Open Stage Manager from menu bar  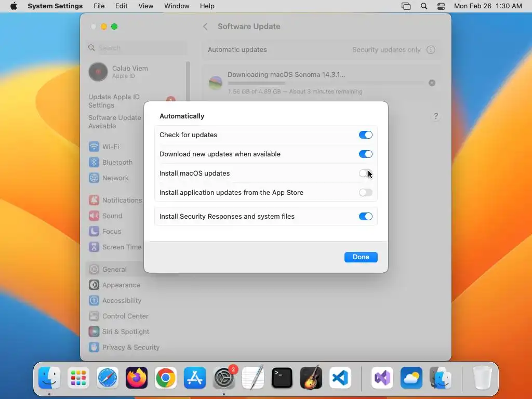(x=406, y=6)
